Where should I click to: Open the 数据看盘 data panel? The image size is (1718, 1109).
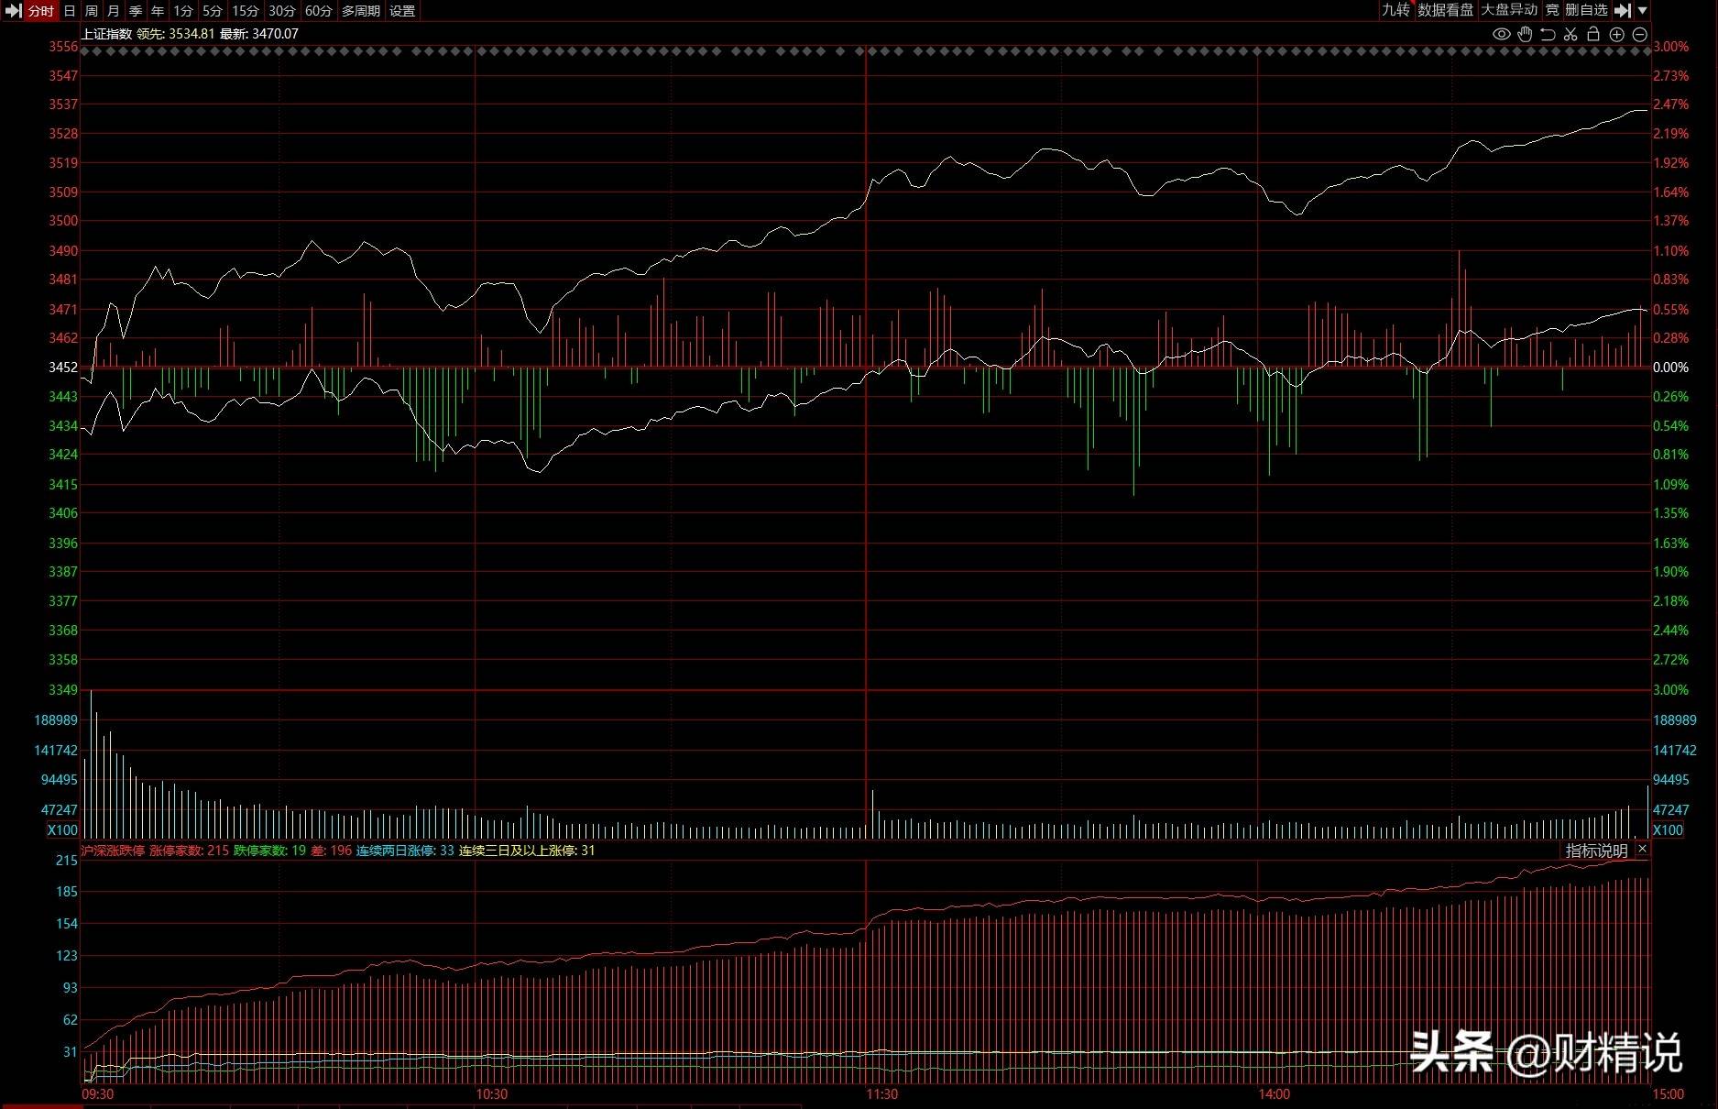click(x=1446, y=10)
